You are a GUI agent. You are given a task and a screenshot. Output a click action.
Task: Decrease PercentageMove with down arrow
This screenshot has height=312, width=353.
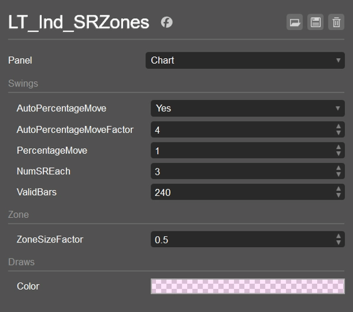[338, 154]
